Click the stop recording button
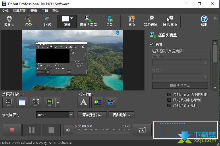 click(x=51, y=130)
